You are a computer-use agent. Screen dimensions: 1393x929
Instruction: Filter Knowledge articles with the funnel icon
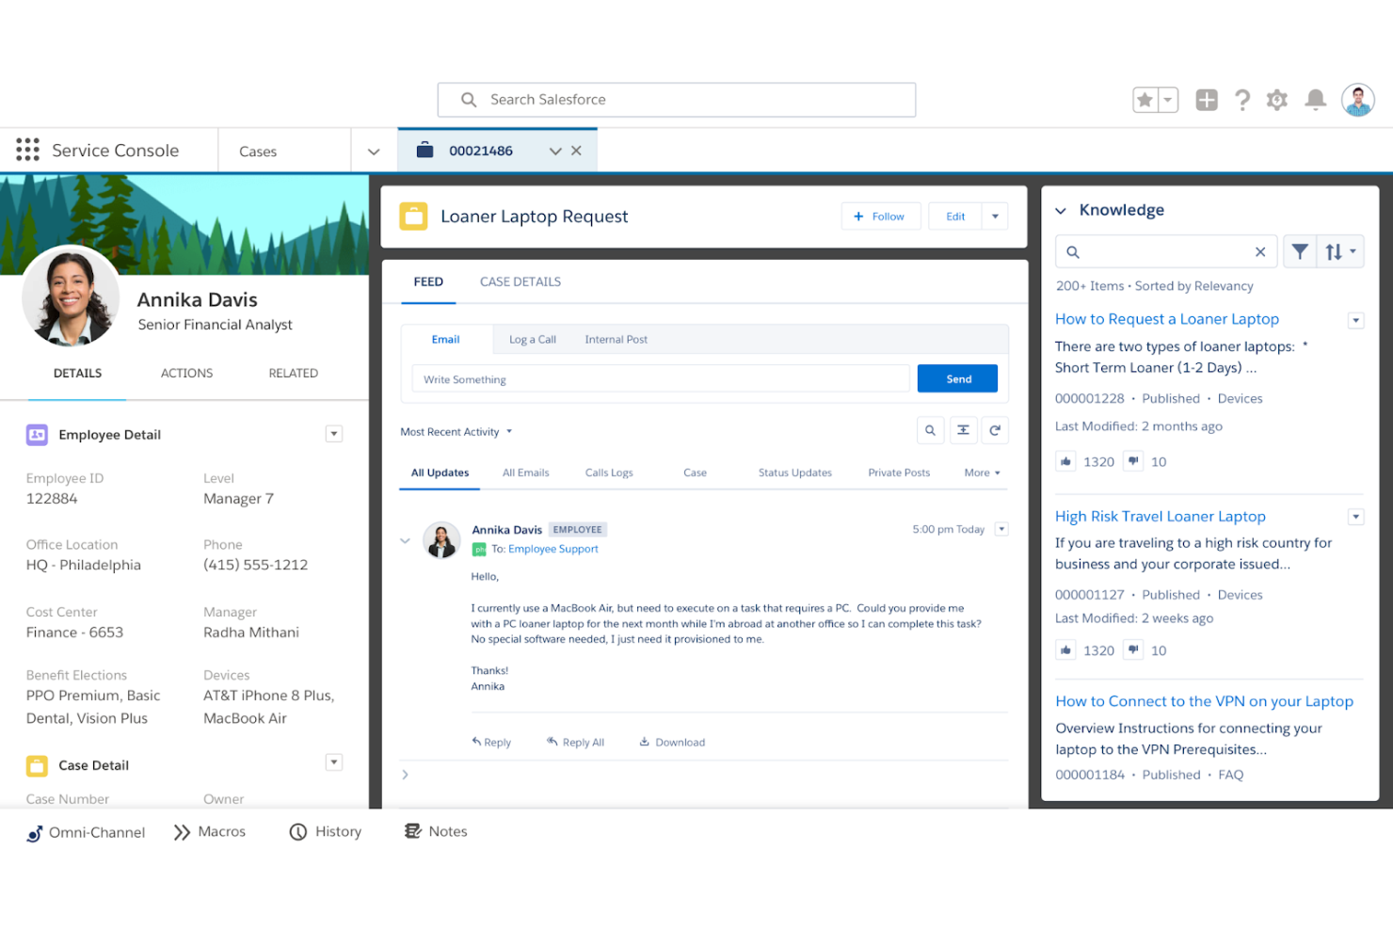click(1300, 251)
